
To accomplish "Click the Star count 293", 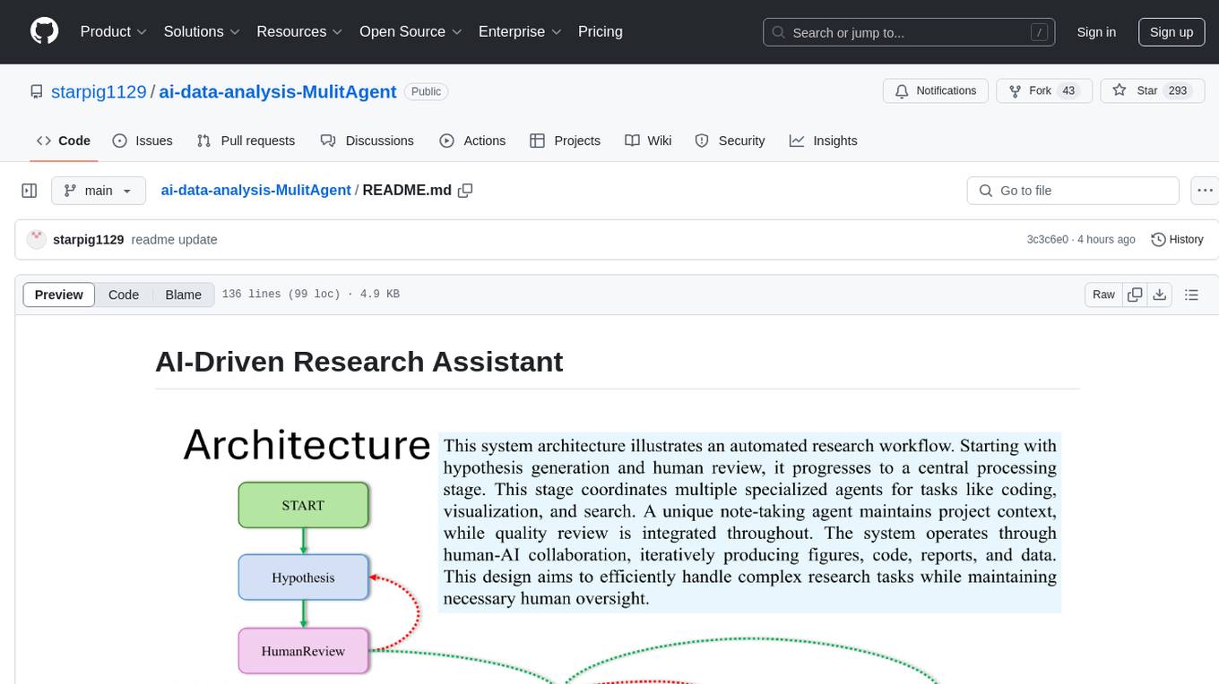I will 1177,91.
